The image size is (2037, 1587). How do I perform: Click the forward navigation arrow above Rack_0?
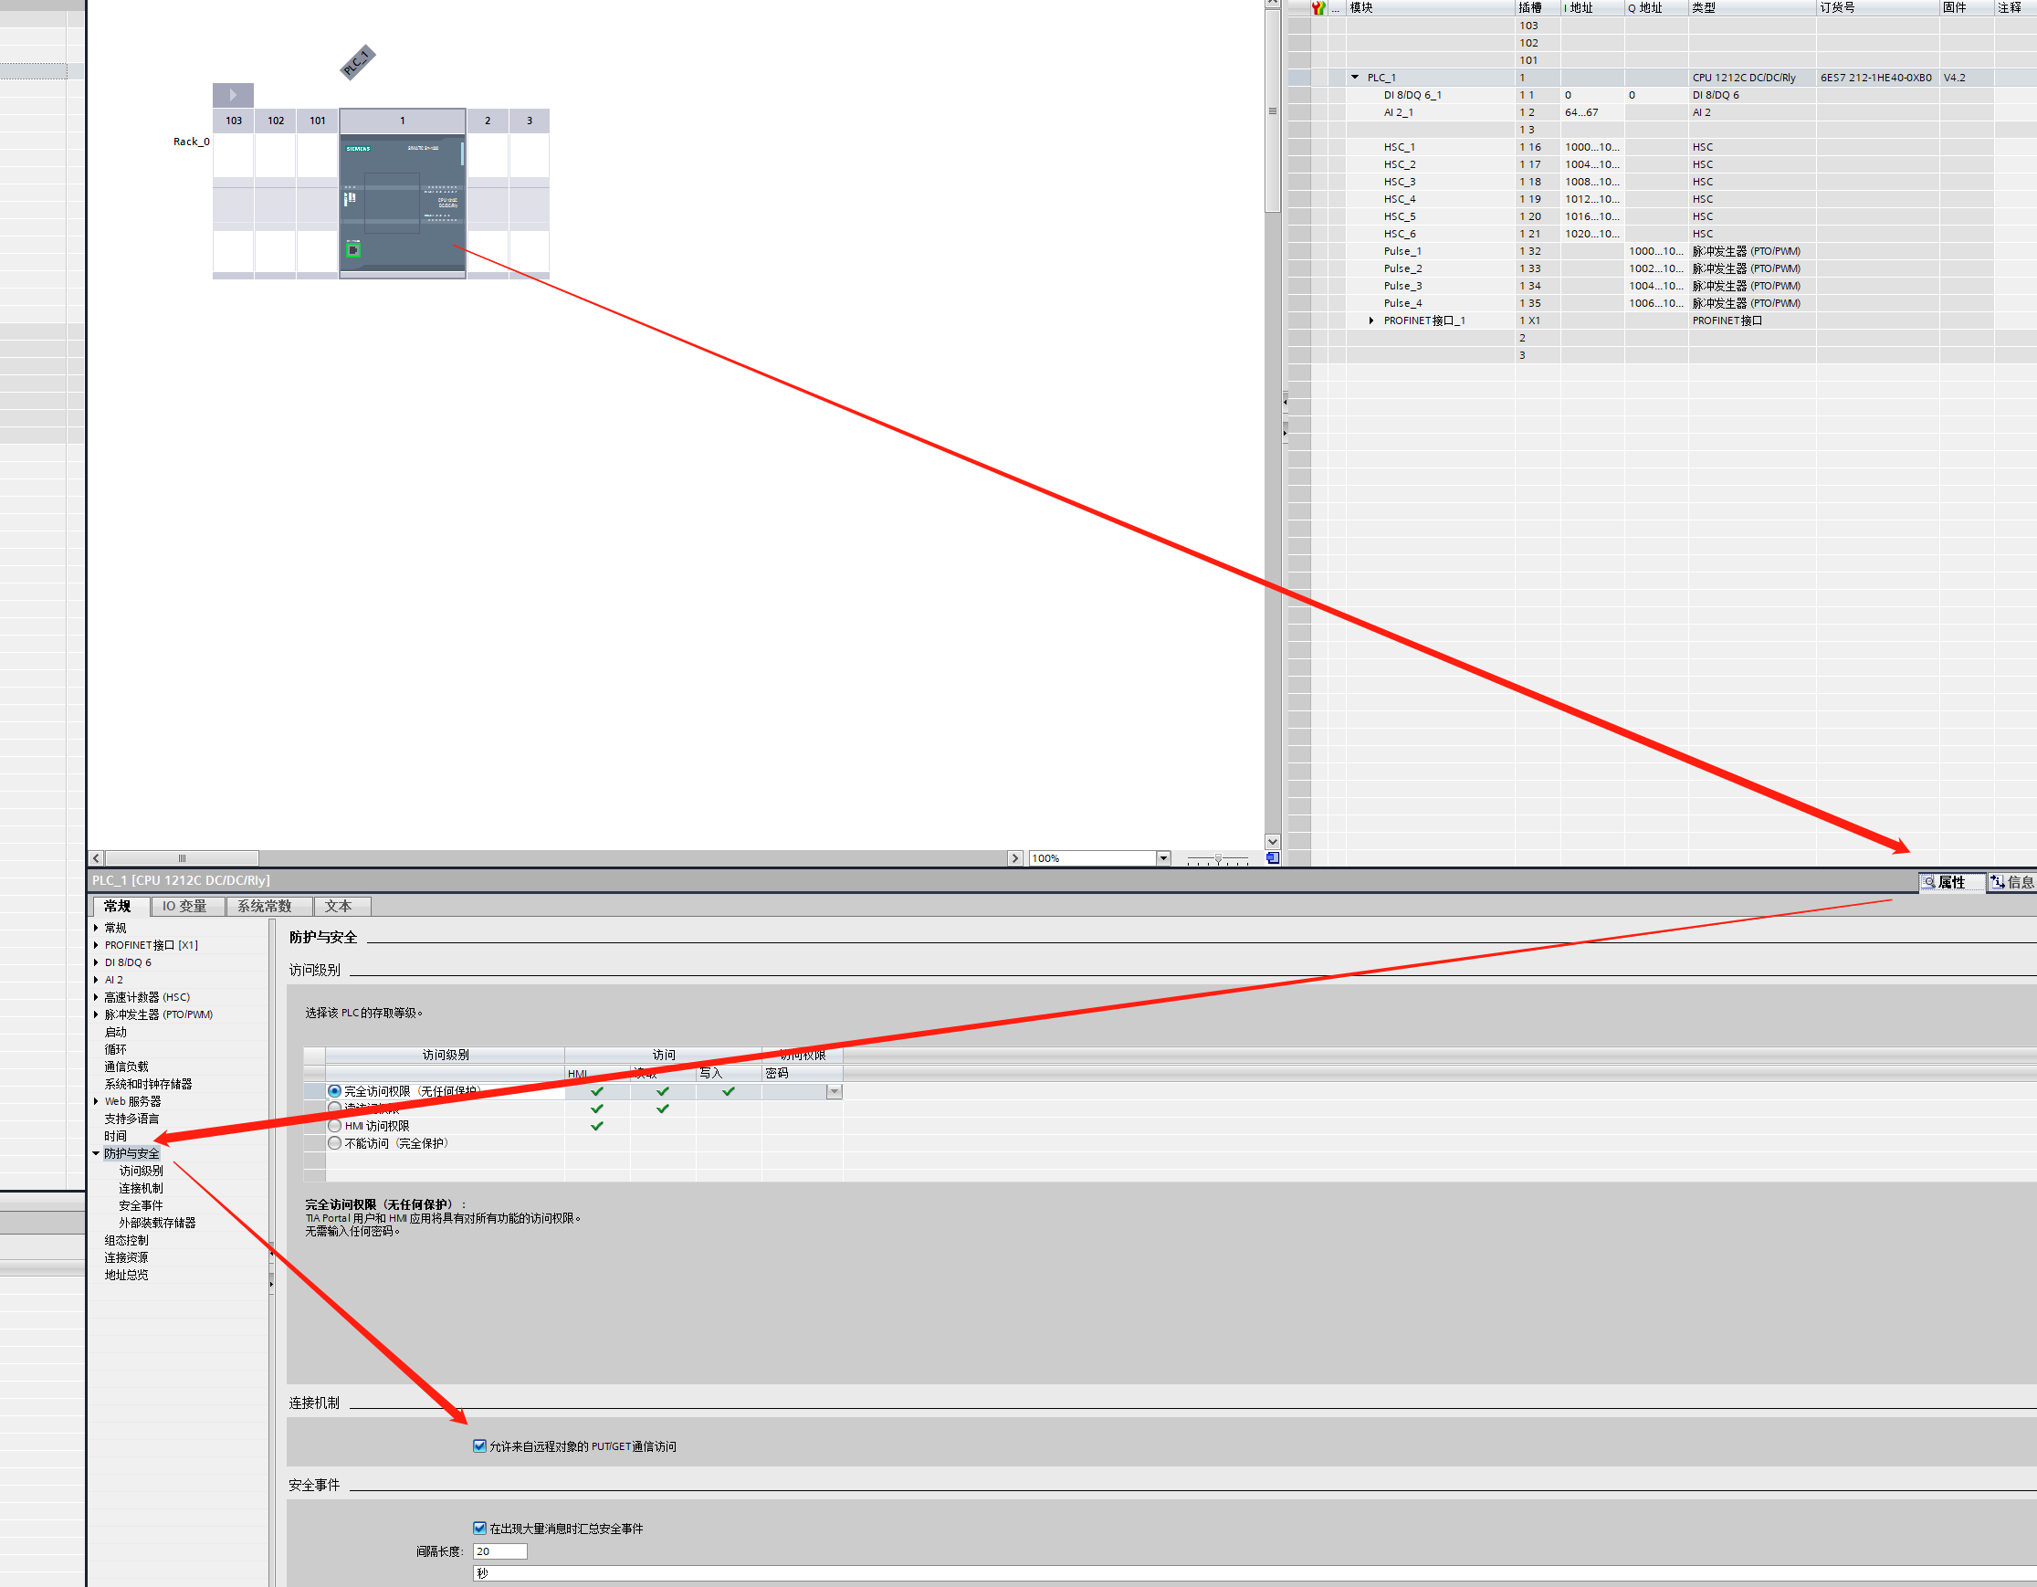point(232,95)
